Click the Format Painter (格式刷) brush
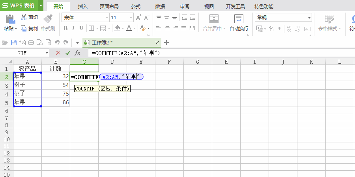Screen dimensions: 355x177 (48, 19)
